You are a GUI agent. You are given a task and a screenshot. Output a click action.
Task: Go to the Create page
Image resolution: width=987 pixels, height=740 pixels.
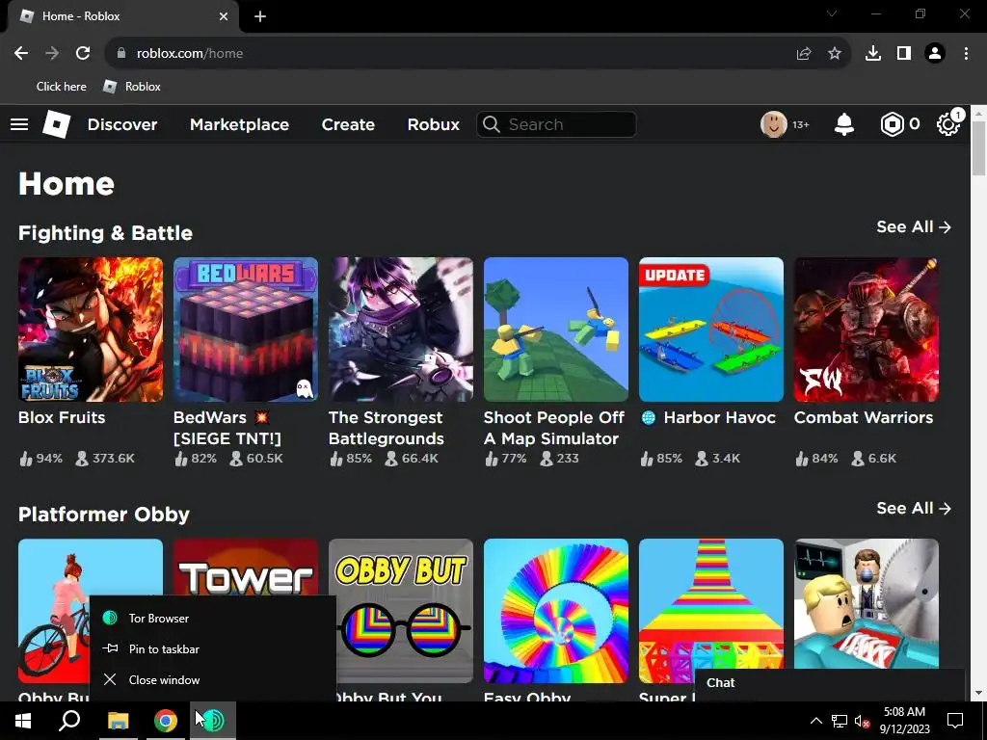tap(348, 124)
